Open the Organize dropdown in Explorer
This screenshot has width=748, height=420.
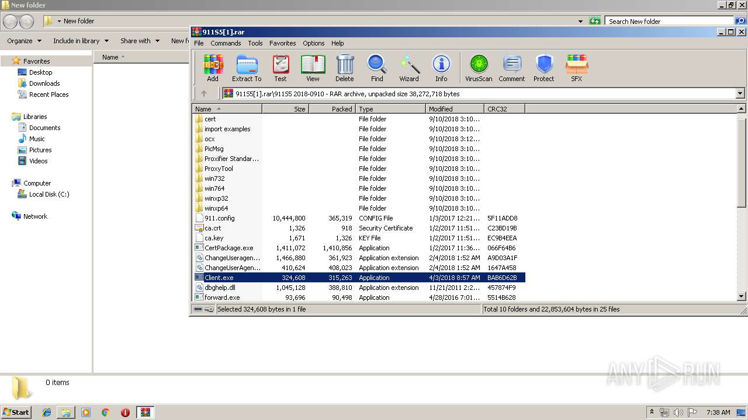[x=24, y=41]
